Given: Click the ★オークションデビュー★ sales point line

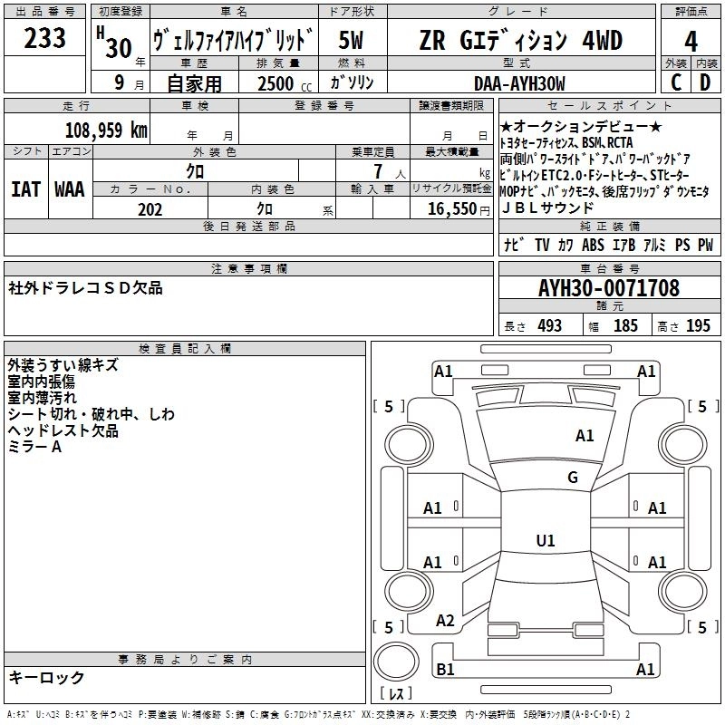Looking at the screenshot, I should click(x=581, y=126).
